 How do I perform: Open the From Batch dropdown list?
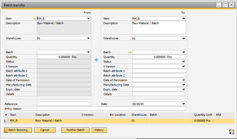89,52
